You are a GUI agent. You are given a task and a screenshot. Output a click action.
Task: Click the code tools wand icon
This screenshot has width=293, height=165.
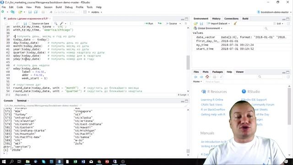point(62,23)
